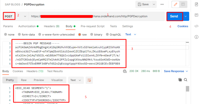Search the response with magnifier icon
This screenshot has width=199, height=104.
pos(186,80)
